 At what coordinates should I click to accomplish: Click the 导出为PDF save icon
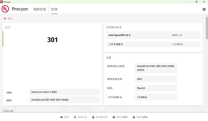pos(114,117)
